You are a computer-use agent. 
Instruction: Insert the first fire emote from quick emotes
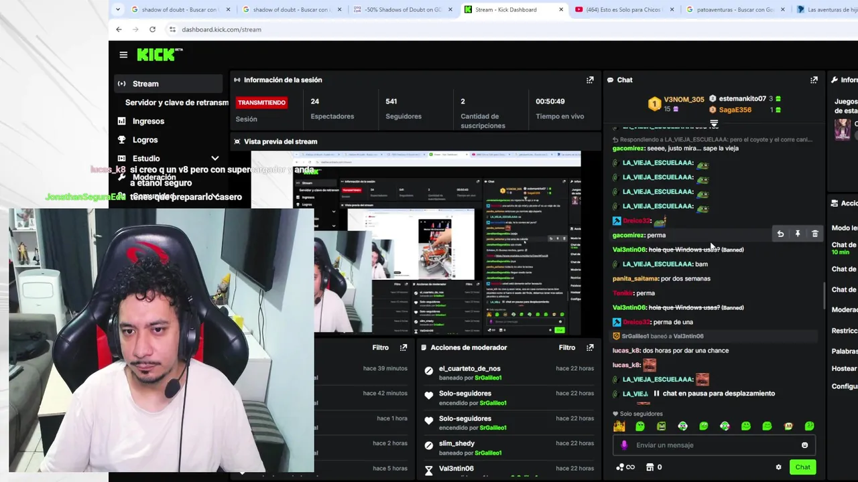619,426
